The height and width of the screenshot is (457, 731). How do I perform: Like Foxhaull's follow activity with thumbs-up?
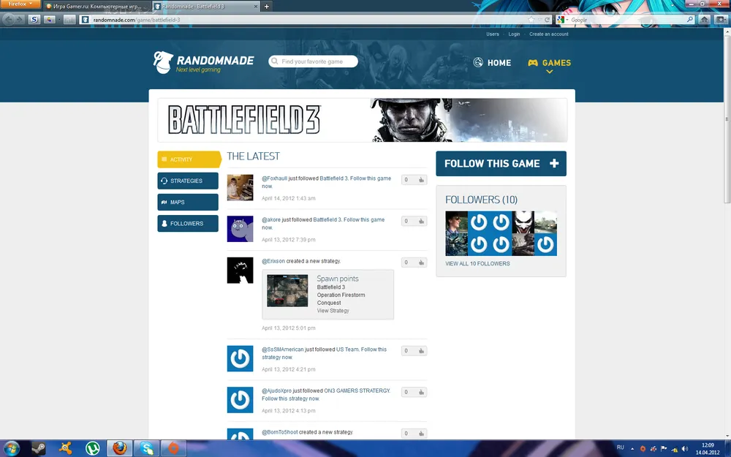421,180
